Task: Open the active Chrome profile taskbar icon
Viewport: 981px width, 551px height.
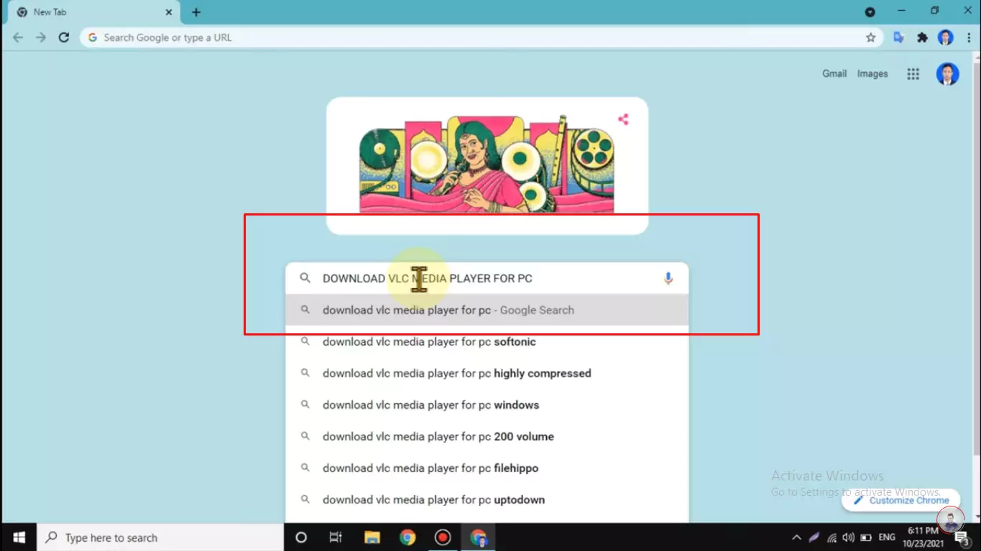Action: click(479, 537)
